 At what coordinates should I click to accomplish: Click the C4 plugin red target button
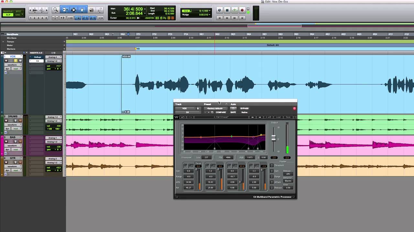[x=294, y=109]
